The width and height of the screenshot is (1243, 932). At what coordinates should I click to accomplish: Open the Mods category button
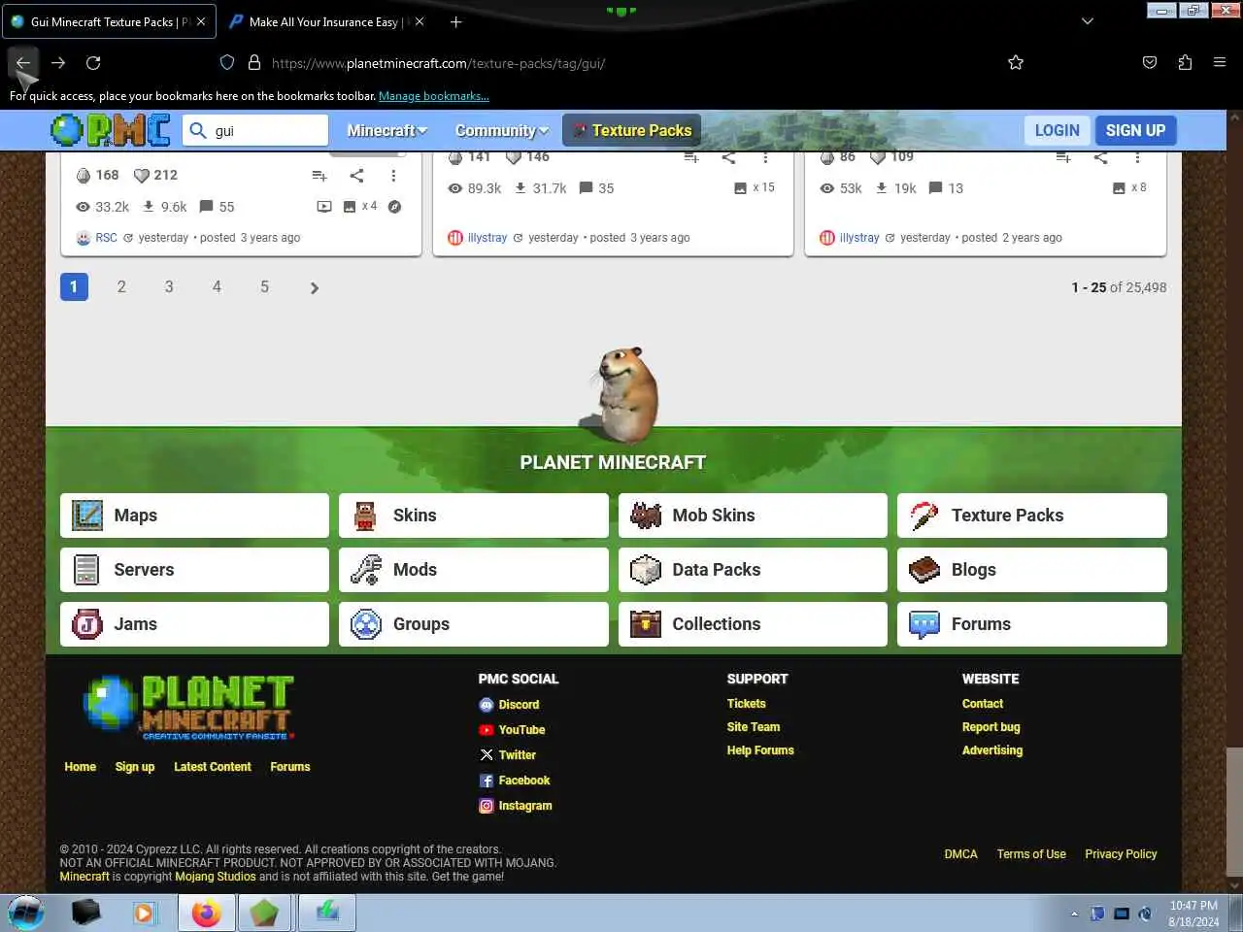pos(474,570)
